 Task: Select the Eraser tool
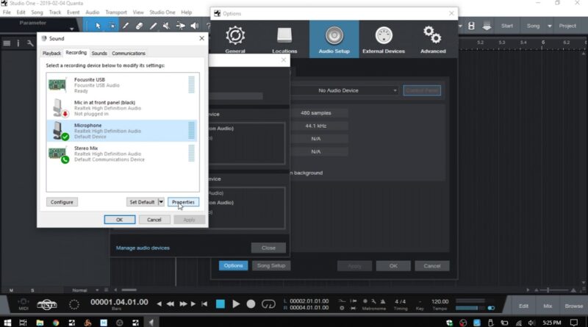tap(139, 26)
